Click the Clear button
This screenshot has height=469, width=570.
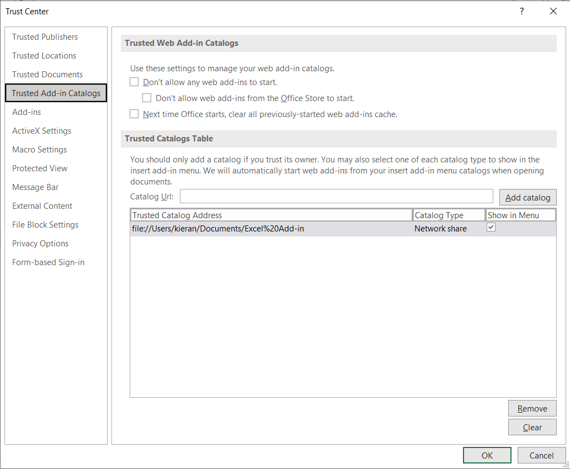pos(532,428)
